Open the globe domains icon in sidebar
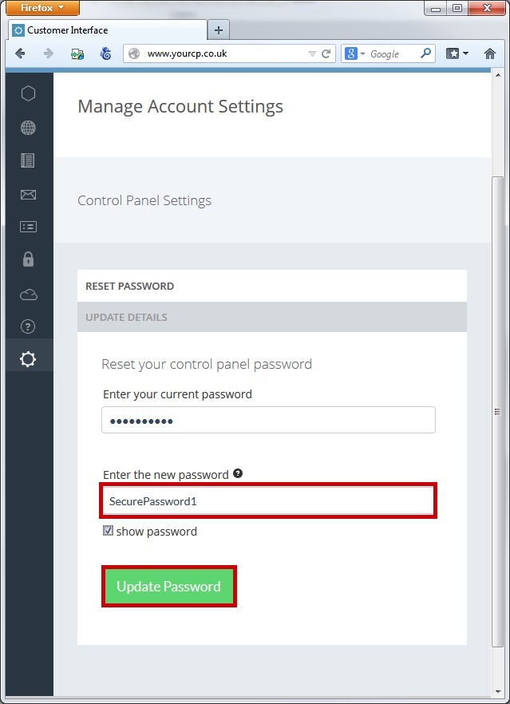 28,128
